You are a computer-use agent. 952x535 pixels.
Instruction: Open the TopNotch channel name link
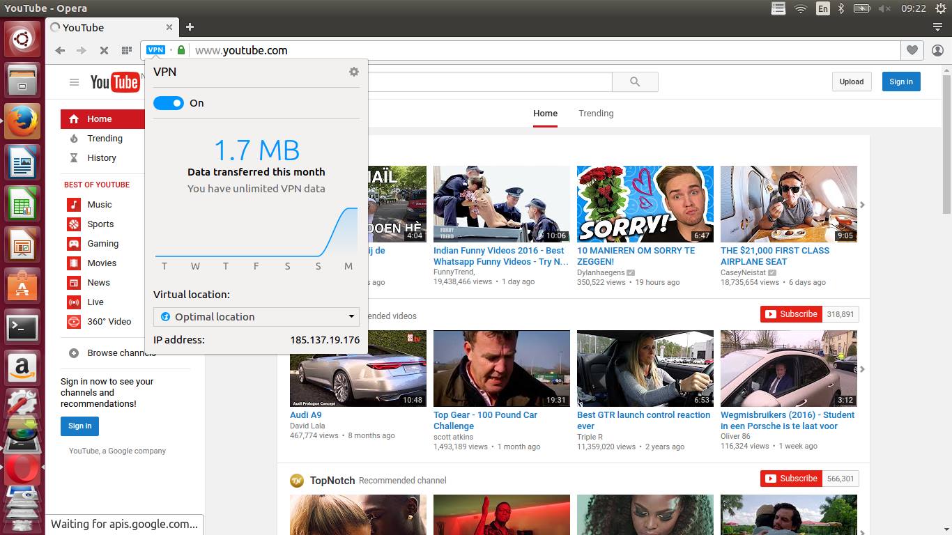[x=332, y=480]
